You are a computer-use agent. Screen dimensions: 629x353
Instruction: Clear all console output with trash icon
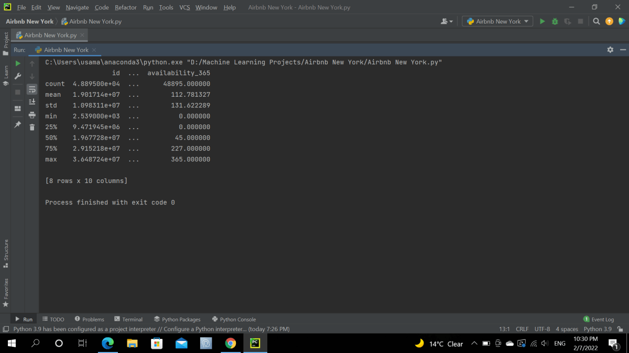coord(32,127)
